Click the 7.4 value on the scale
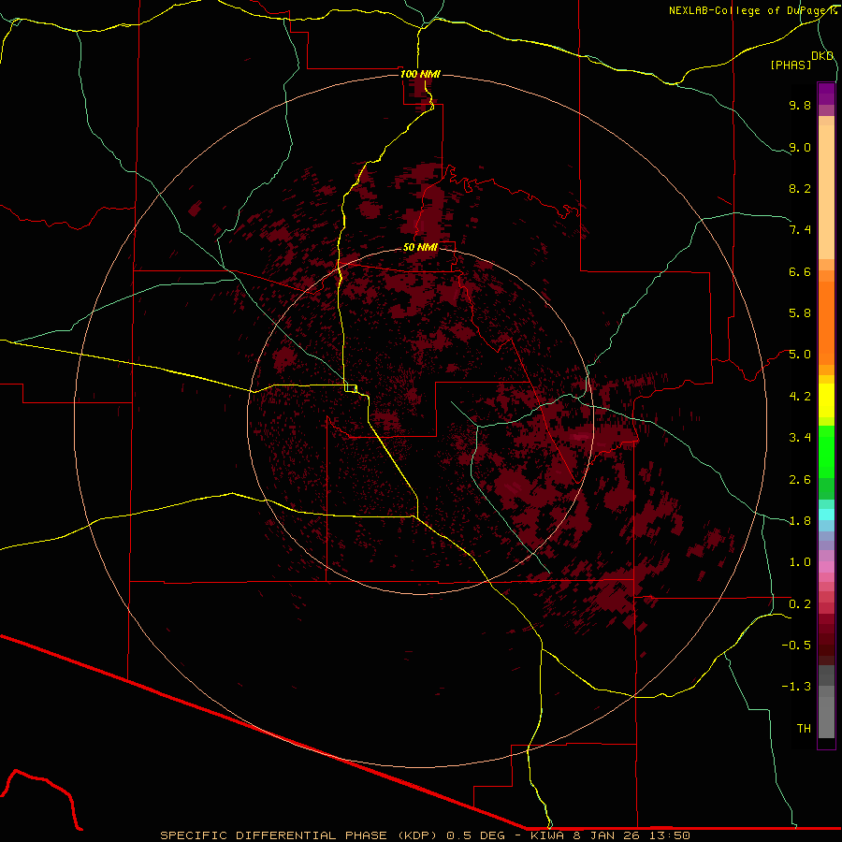Screen dimensions: 842x842 [800, 230]
